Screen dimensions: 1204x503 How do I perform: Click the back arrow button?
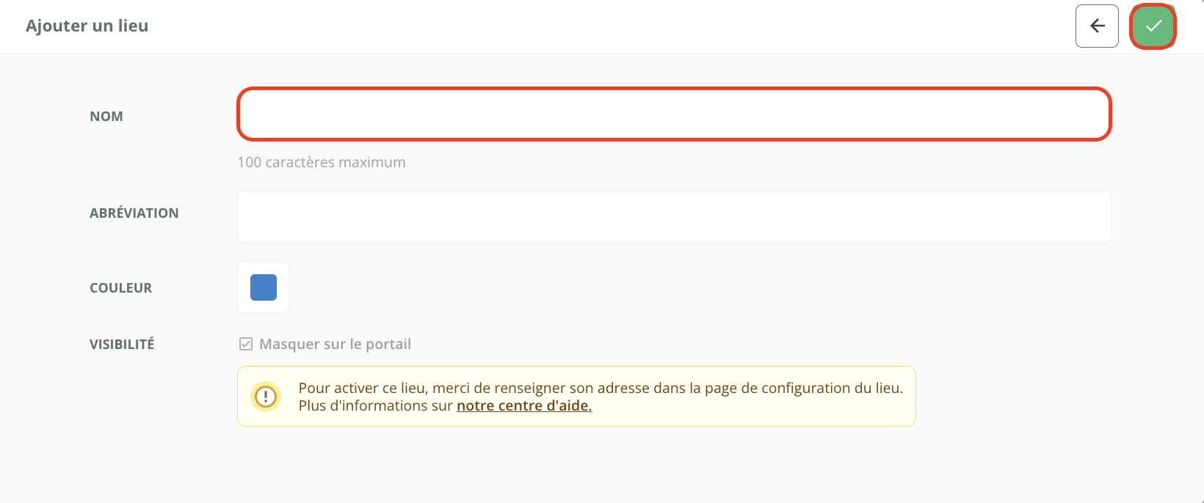tap(1097, 26)
